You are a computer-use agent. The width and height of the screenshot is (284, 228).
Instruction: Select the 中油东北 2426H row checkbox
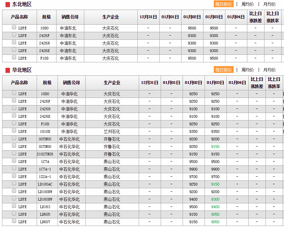[14, 42]
